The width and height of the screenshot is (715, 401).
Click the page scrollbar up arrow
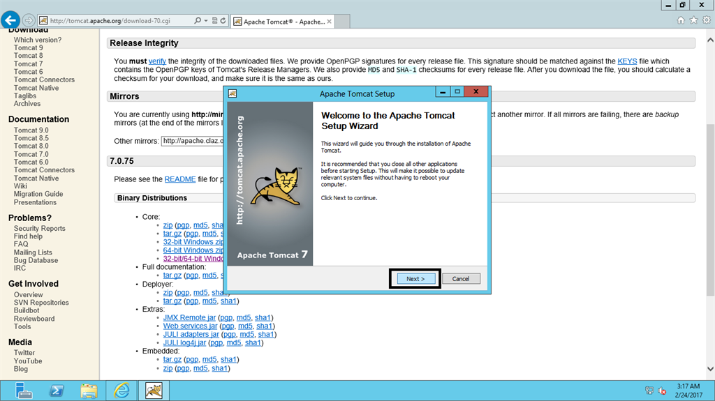point(710,40)
